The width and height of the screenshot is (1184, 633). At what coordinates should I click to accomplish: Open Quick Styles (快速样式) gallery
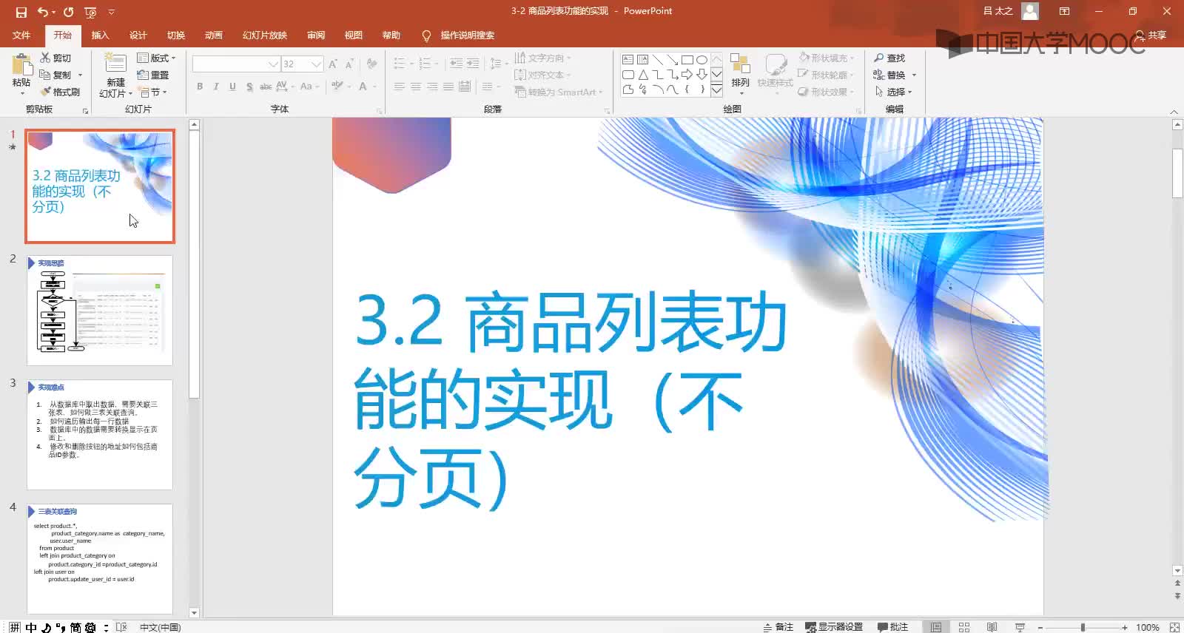coord(775,70)
